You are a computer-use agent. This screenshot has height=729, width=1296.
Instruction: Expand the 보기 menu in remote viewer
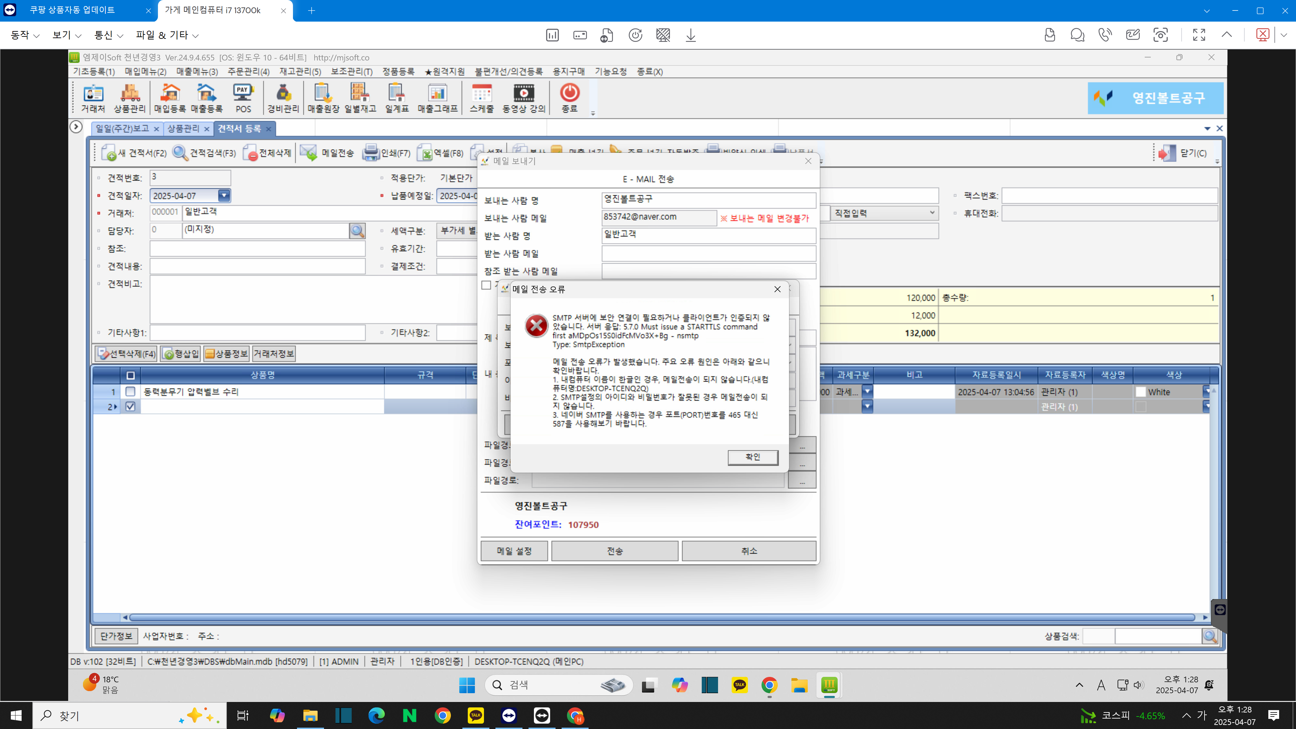point(66,35)
